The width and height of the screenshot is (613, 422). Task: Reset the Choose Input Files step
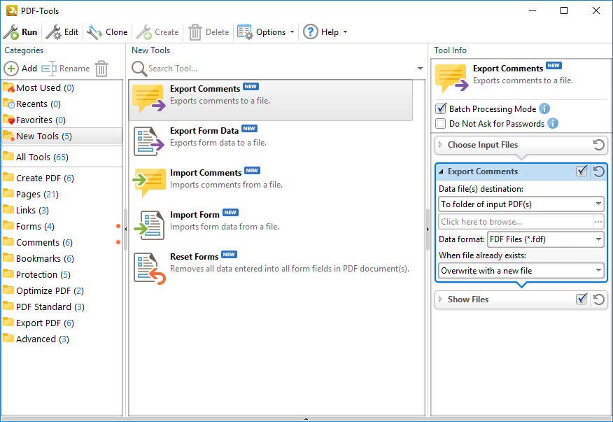[598, 145]
